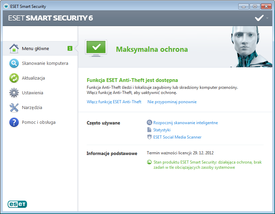The image size is (275, 214).
Task: Click the shield icon beside Social Media Scanner
Action: point(149,137)
